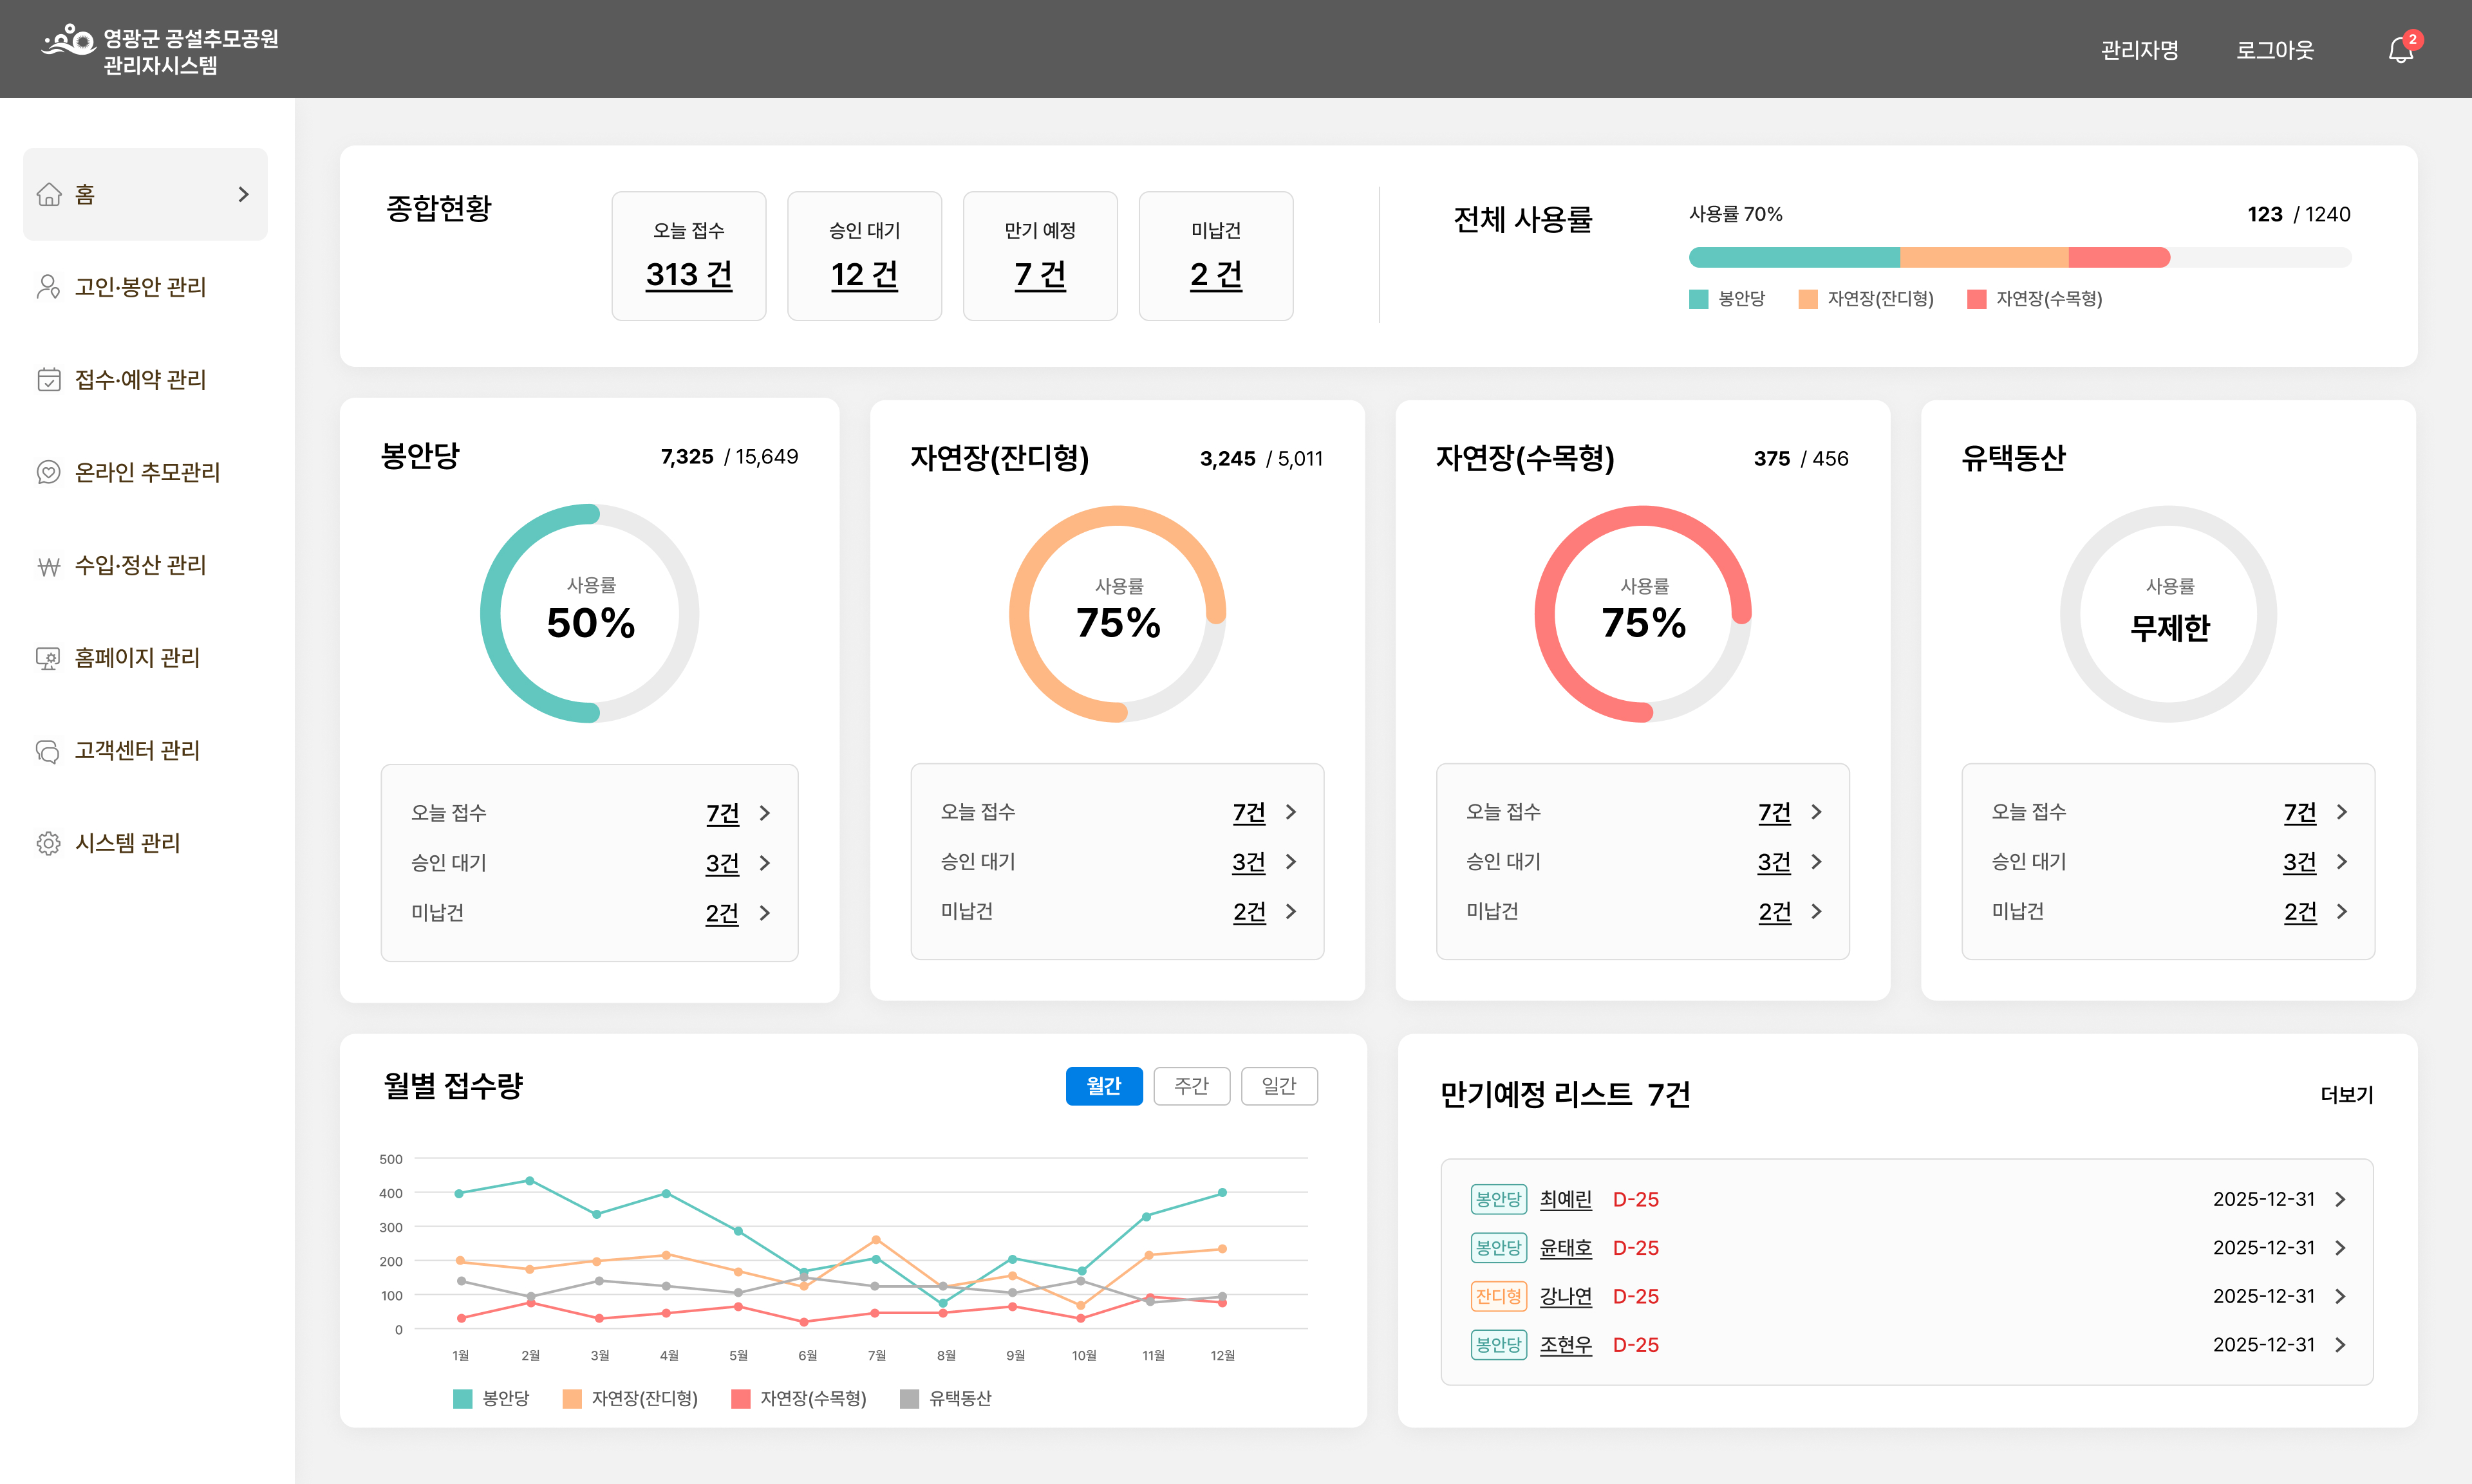Viewport: 2472px width, 1484px height.
Task: Switch the chart to 일간 view
Action: tap(1279, 1086)
